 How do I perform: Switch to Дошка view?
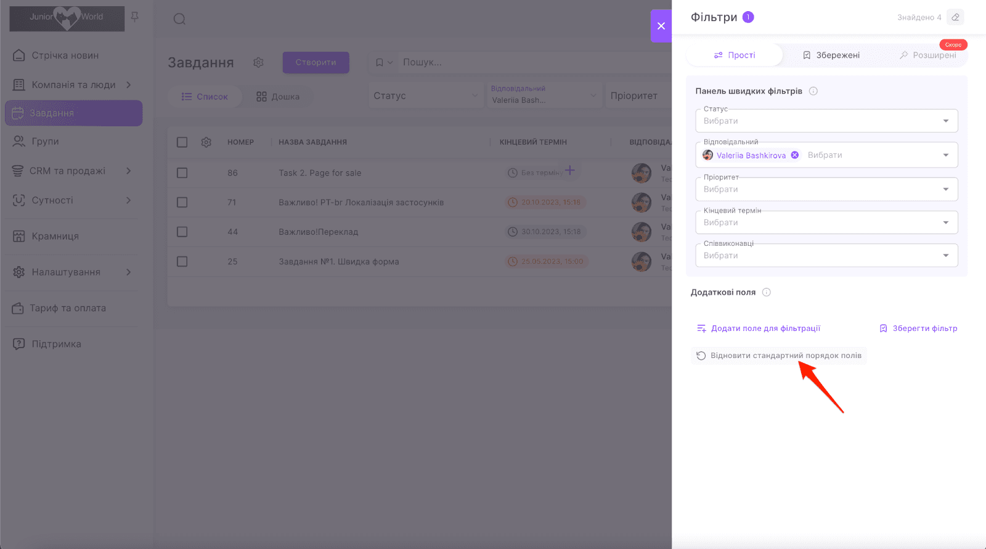click(278, 97)
